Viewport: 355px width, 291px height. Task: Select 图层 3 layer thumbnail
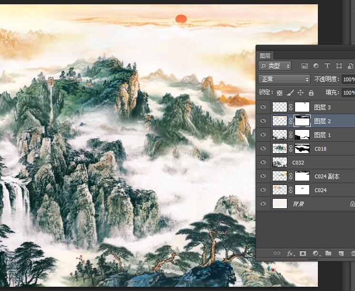(x=280, y=107)
